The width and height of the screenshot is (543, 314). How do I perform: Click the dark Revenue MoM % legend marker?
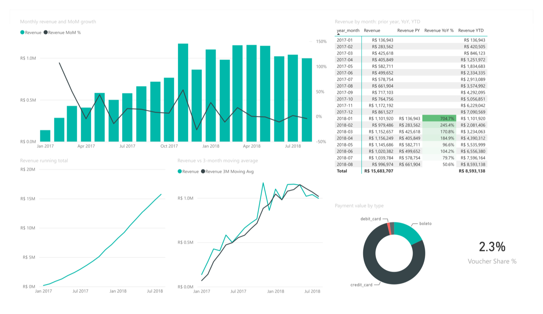click(x=46, y=33)
